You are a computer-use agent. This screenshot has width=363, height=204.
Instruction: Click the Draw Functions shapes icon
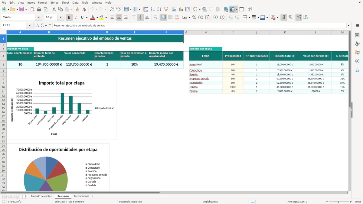click(250, 9)
